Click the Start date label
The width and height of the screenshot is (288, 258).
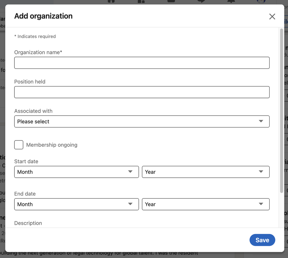pos(26,162)
